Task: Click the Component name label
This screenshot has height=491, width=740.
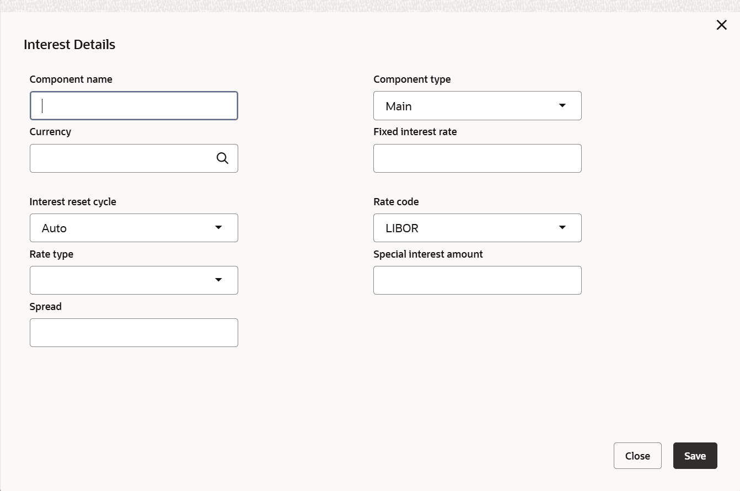Action: (x=71, y=79)
